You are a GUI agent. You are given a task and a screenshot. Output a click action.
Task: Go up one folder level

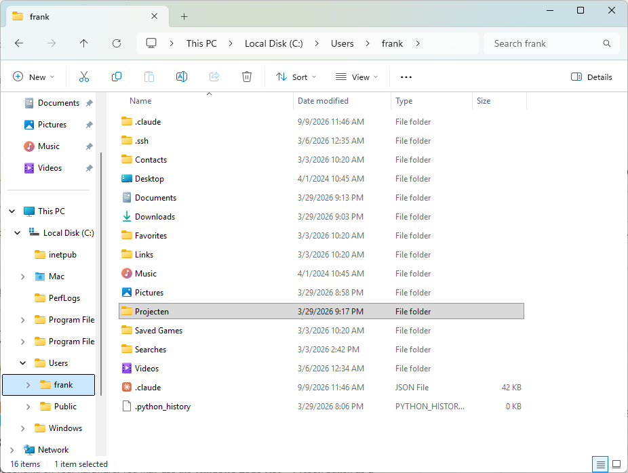click(83, 43)
